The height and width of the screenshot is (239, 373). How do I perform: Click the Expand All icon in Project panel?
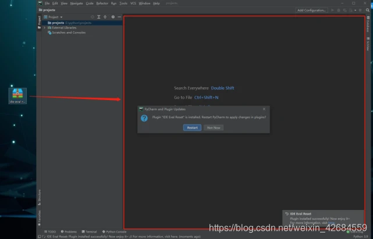click(99, 17)
